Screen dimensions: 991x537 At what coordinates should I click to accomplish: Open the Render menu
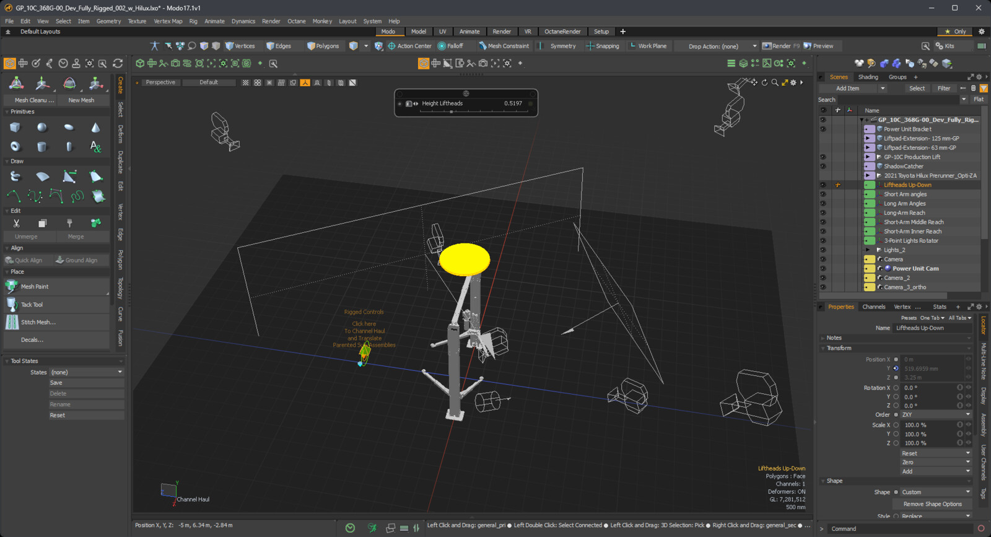271,21
